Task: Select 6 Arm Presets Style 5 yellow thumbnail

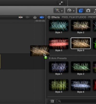Action: [59, 85]
